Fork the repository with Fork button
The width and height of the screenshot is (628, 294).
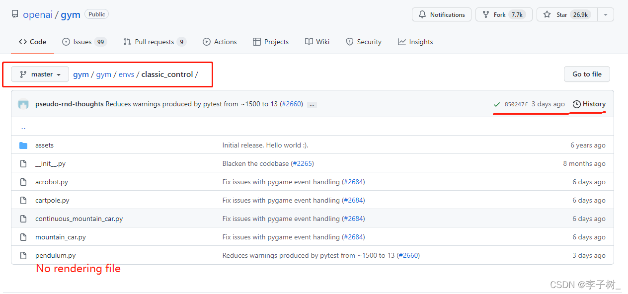pos(504,14)
